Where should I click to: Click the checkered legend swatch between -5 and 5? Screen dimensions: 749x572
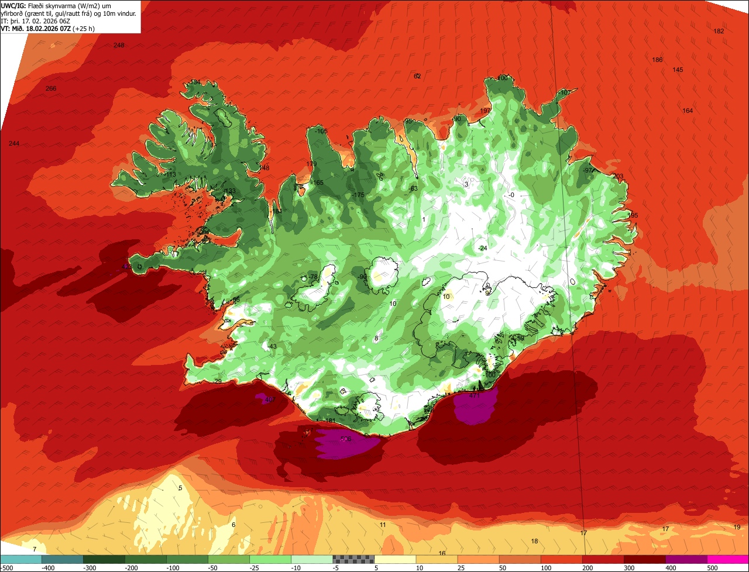353,559
